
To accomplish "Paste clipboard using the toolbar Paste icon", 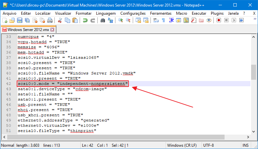I will coord(75,21).
